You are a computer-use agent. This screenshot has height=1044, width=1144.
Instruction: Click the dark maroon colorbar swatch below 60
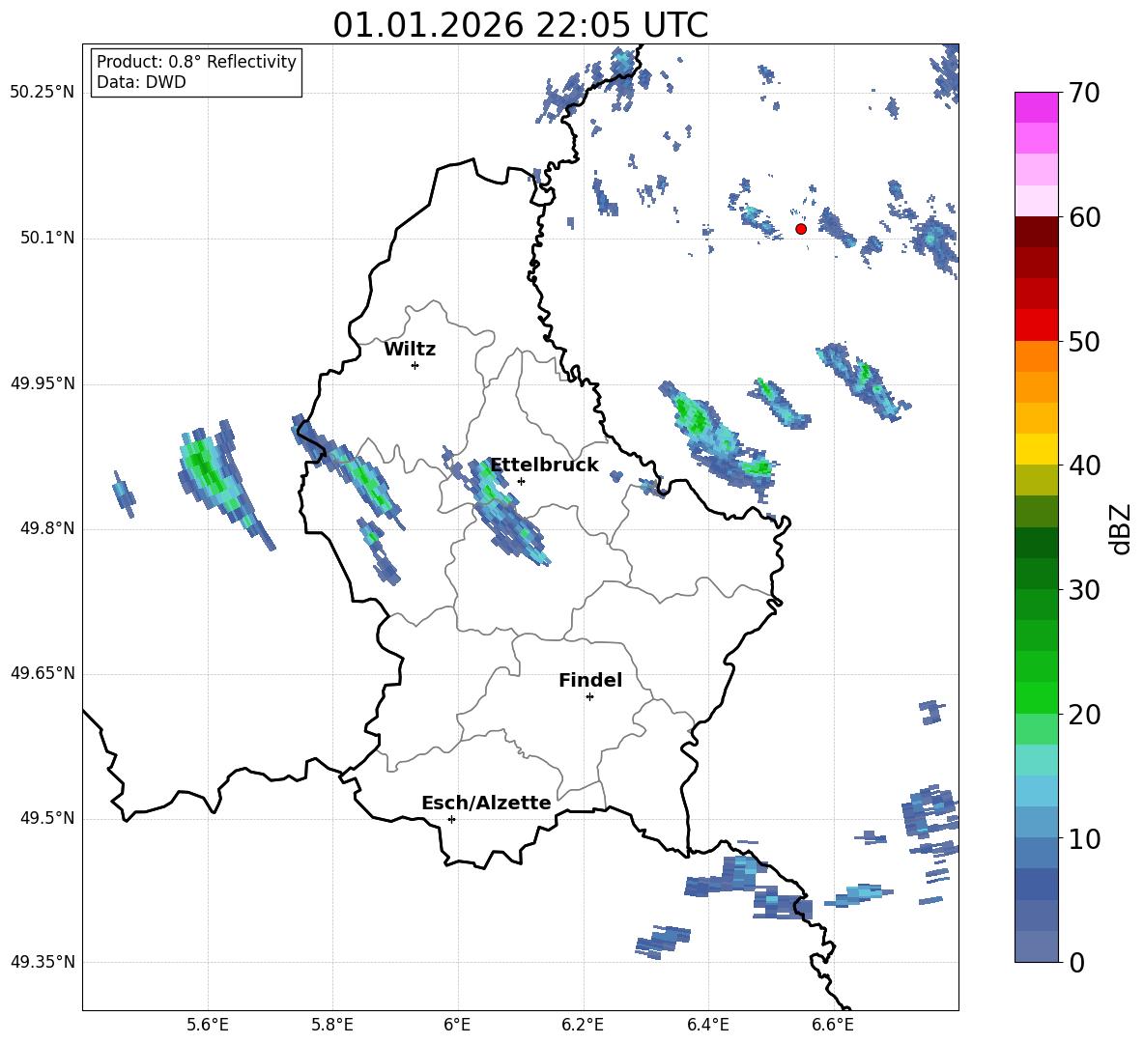(x=1036, y=232)
